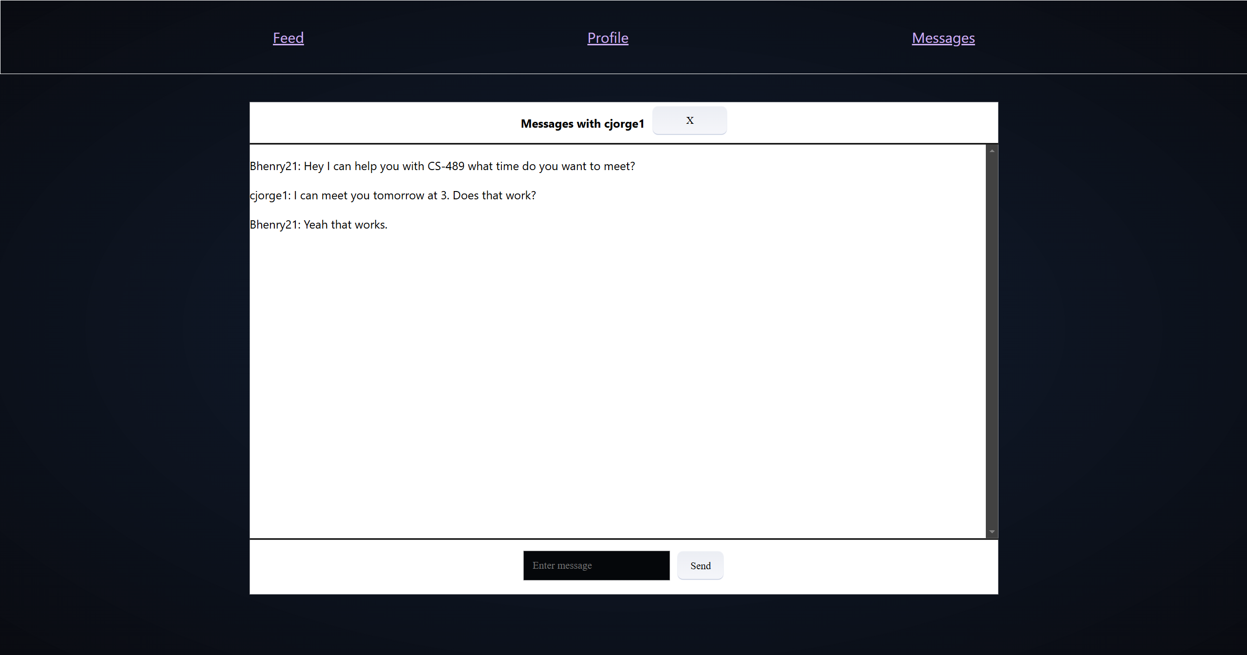Click 'cjorge1' sender name in second message
The image size is (1247, 655).
[x=269, y=195]
